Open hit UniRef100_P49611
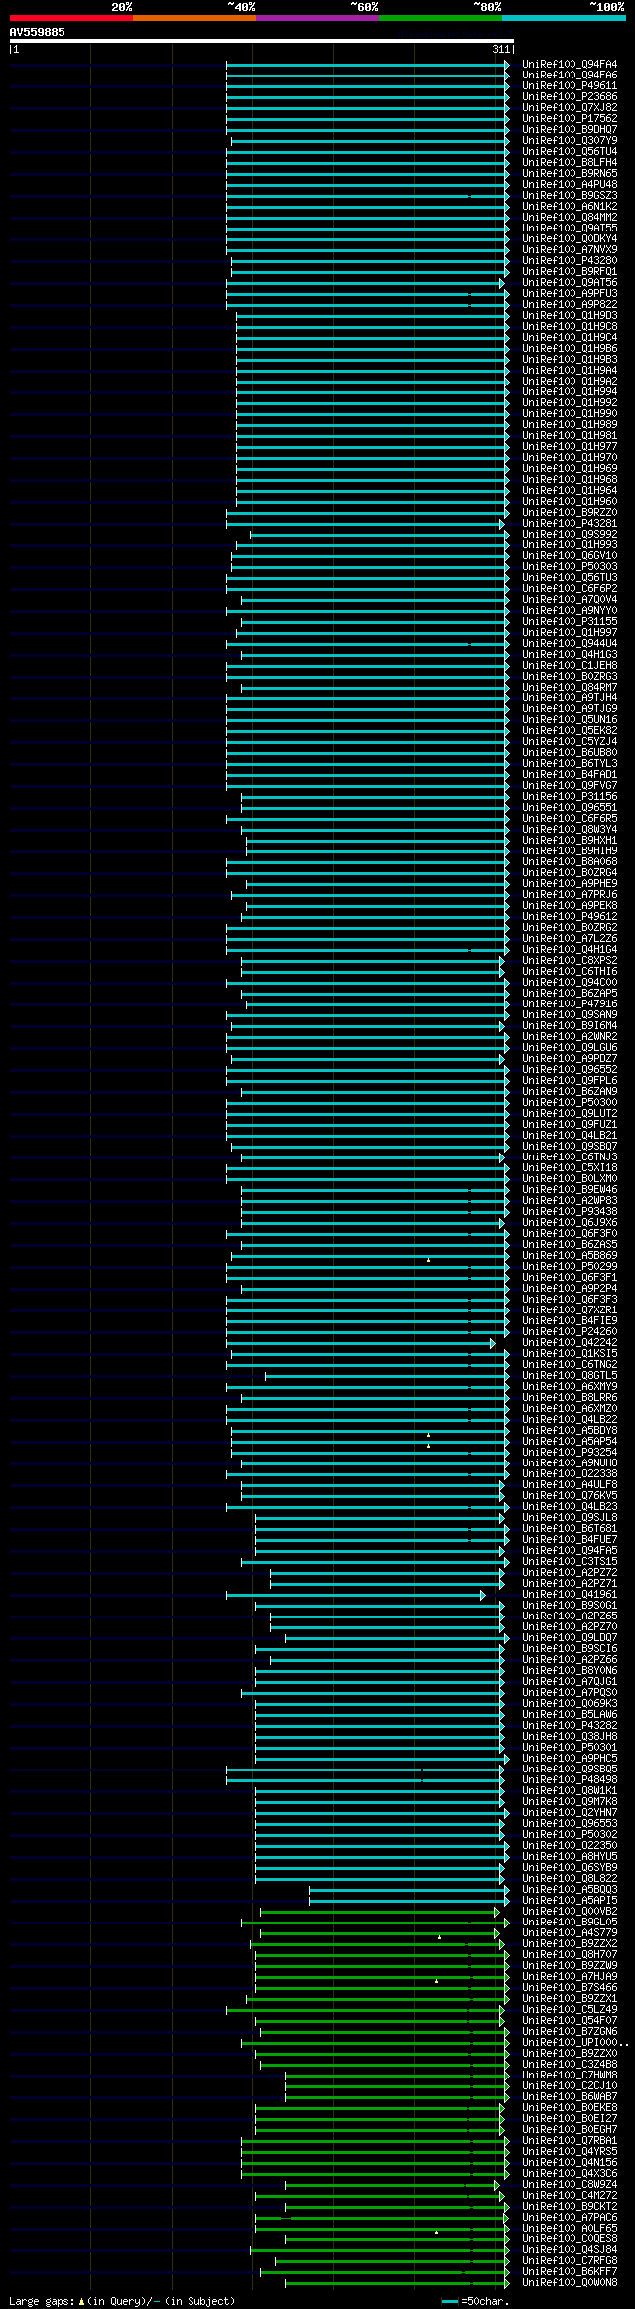635x2309 pixels. pos(570,86)
